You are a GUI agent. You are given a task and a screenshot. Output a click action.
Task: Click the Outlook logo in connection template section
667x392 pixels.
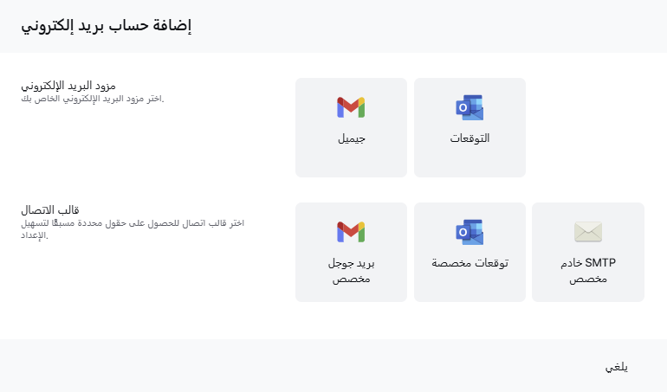tap(469, 232)
